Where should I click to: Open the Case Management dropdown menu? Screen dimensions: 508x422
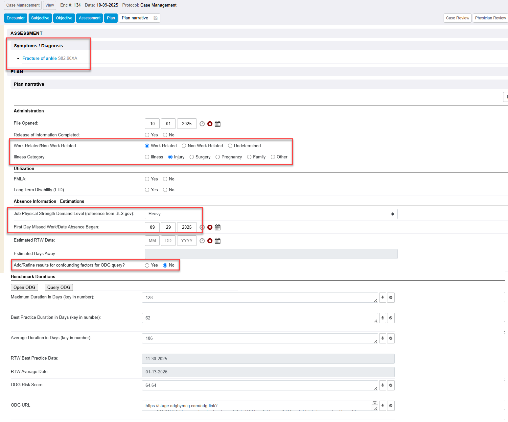pos(23,5)
